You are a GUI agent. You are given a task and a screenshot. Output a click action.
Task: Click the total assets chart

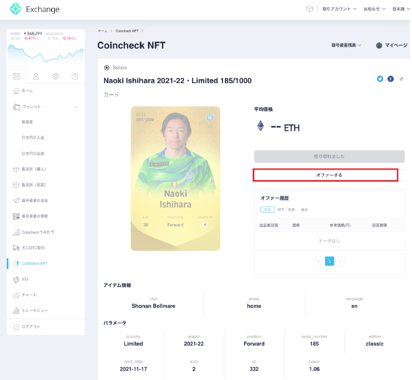[x=46, y=54]
